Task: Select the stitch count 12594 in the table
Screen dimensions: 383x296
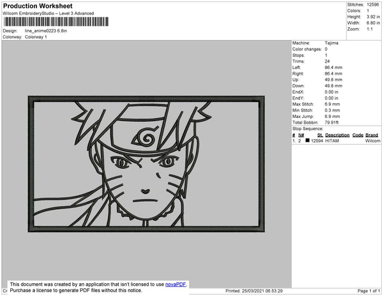Action: point(317,141)
